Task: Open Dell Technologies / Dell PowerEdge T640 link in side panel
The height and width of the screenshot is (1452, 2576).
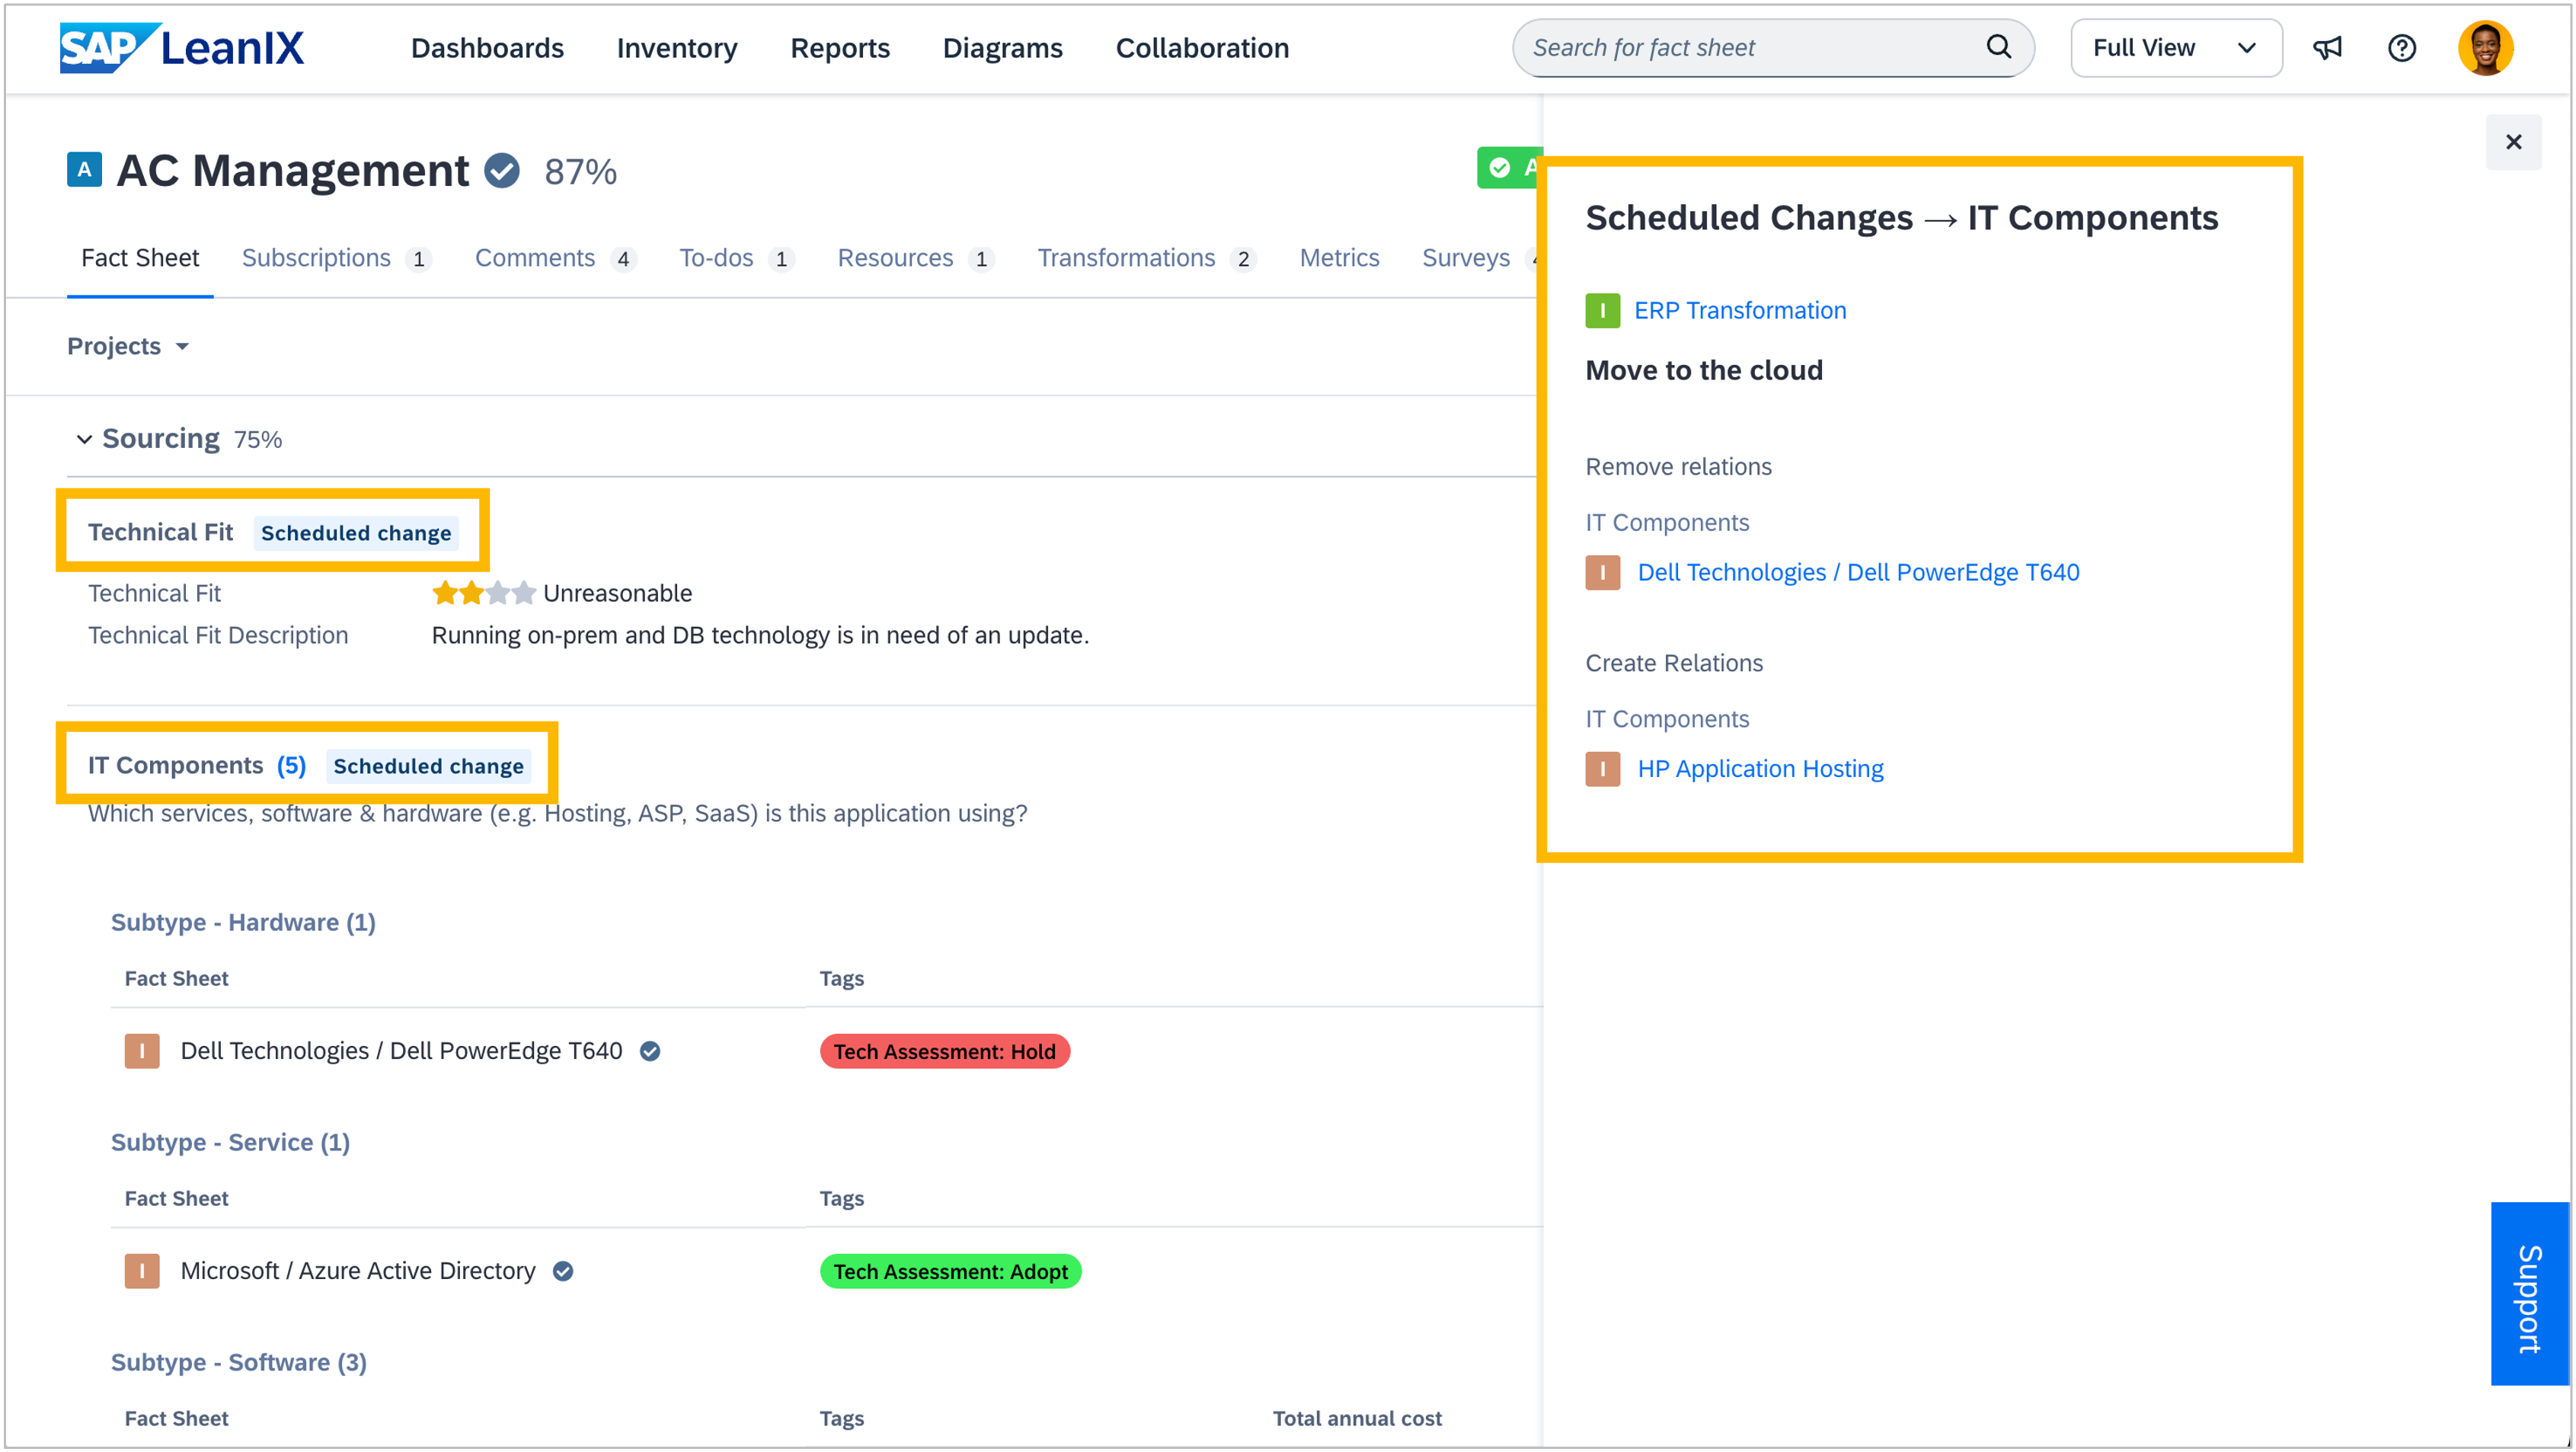Action: (x=1858, y=573)
